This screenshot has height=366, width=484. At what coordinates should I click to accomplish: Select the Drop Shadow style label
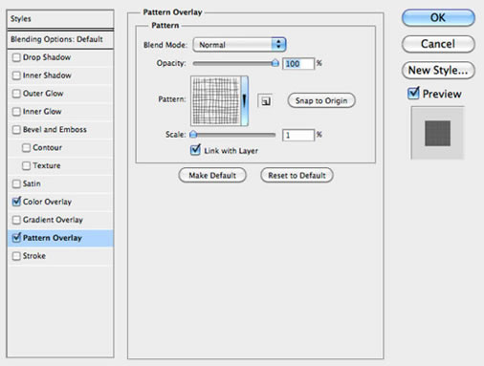tap(47, 57)
